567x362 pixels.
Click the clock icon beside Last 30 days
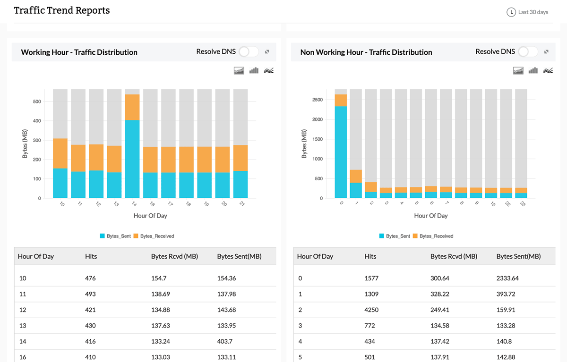pos(511,12)
